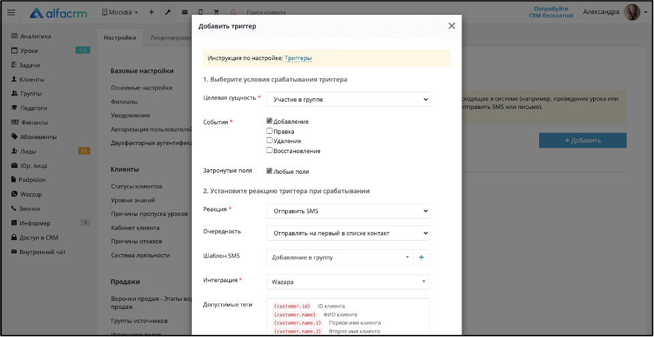
Task: Switch to the Настройки tab
Action: pyautogui.click(x=120, y=37)
